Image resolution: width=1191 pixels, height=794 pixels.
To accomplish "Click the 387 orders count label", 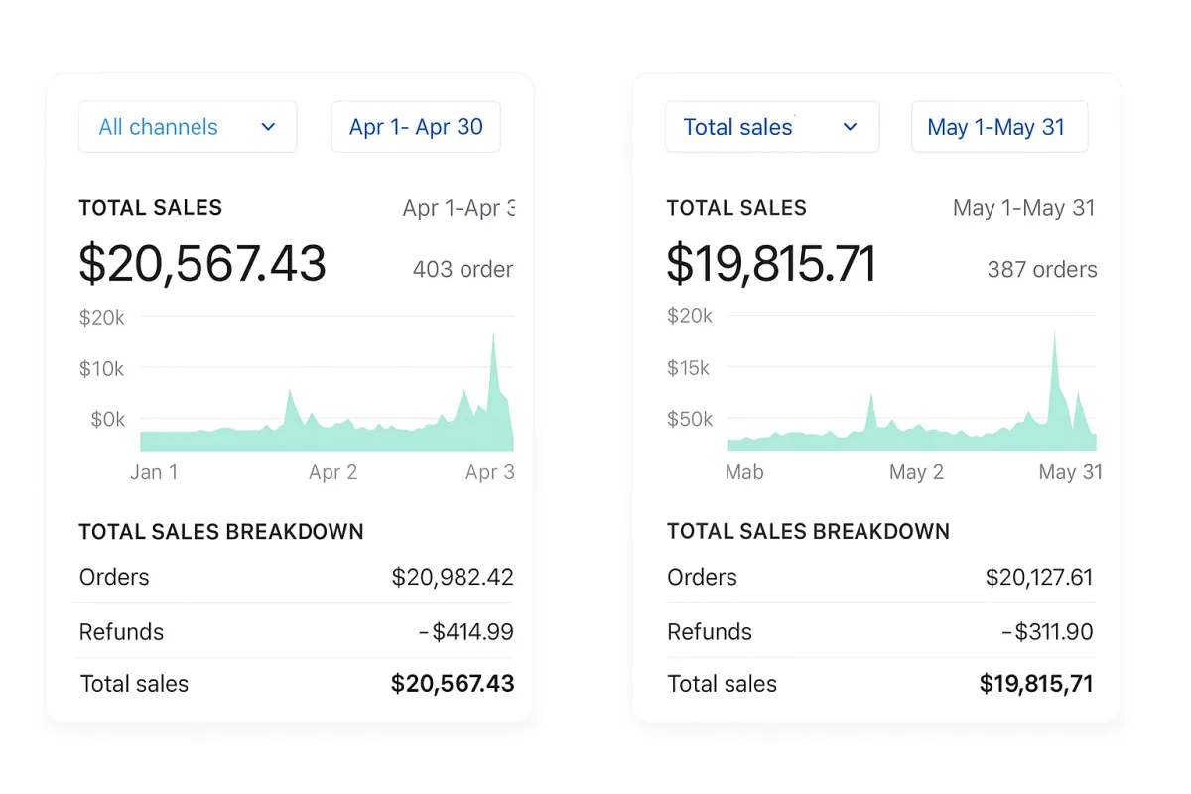I will 1041,269.
